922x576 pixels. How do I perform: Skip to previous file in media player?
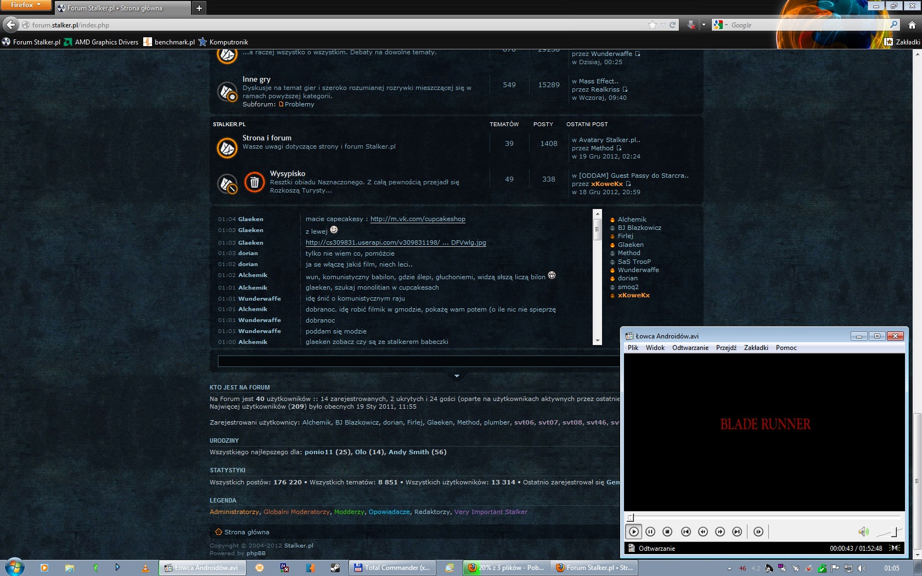point(686,532)
